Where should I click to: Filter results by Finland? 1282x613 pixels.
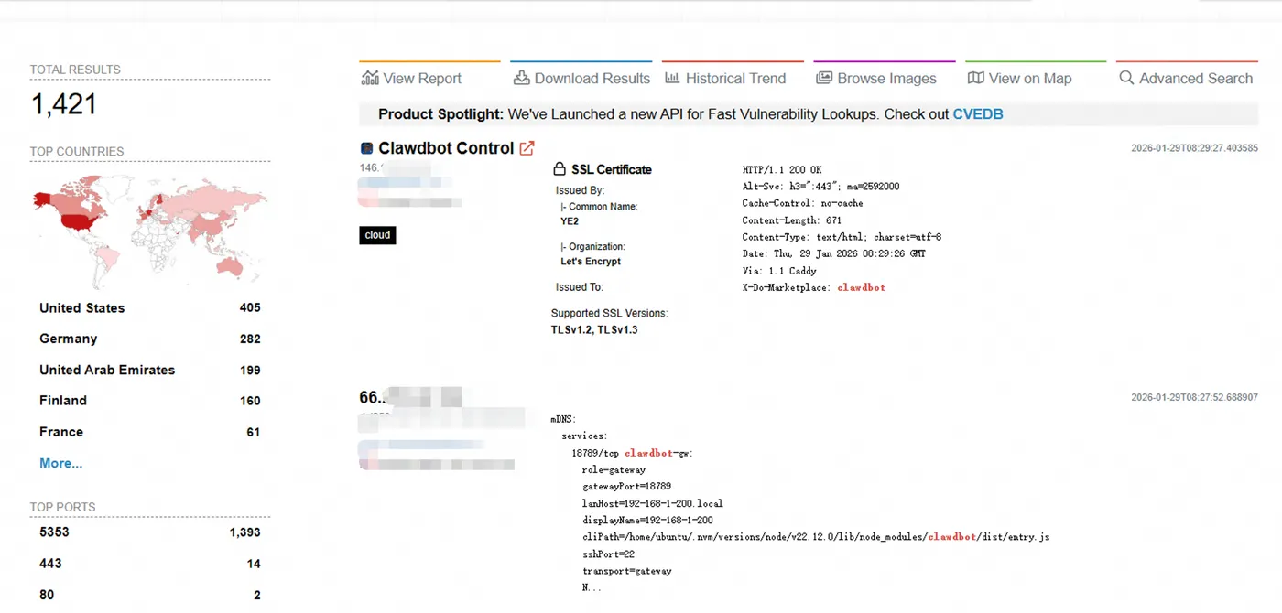click(63, 401)
